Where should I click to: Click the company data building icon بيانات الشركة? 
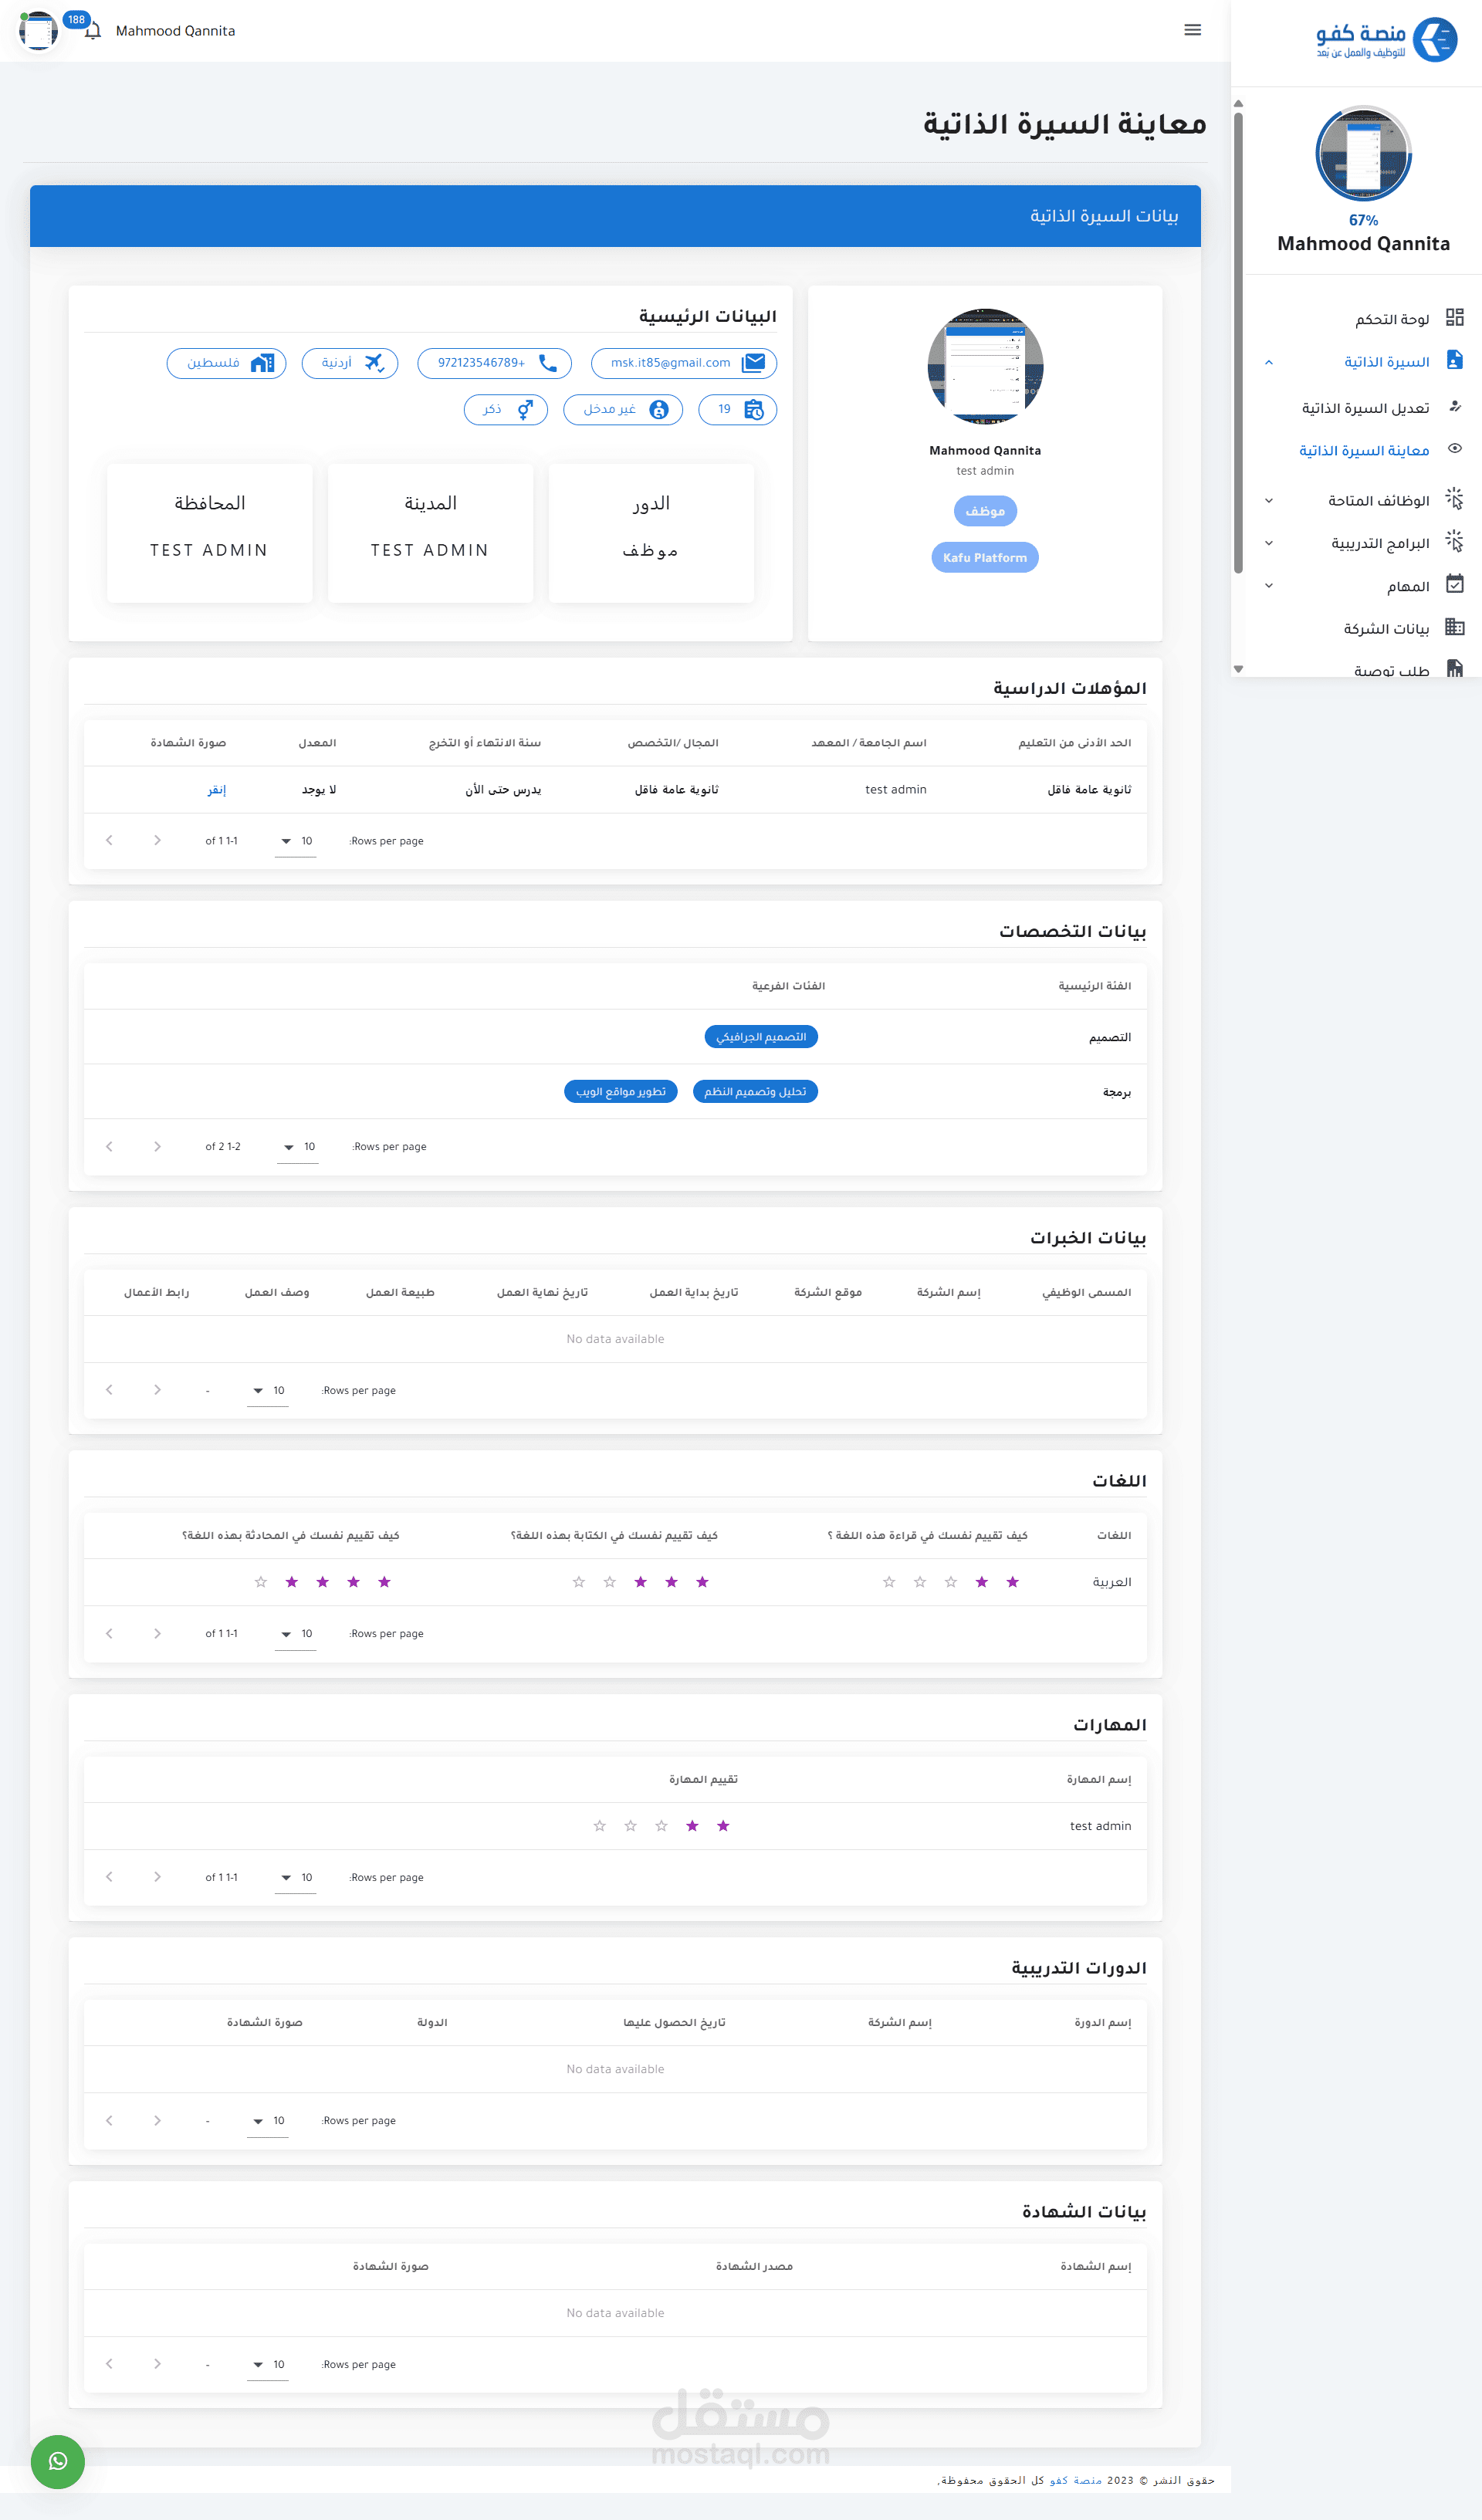click(1454, 628)
